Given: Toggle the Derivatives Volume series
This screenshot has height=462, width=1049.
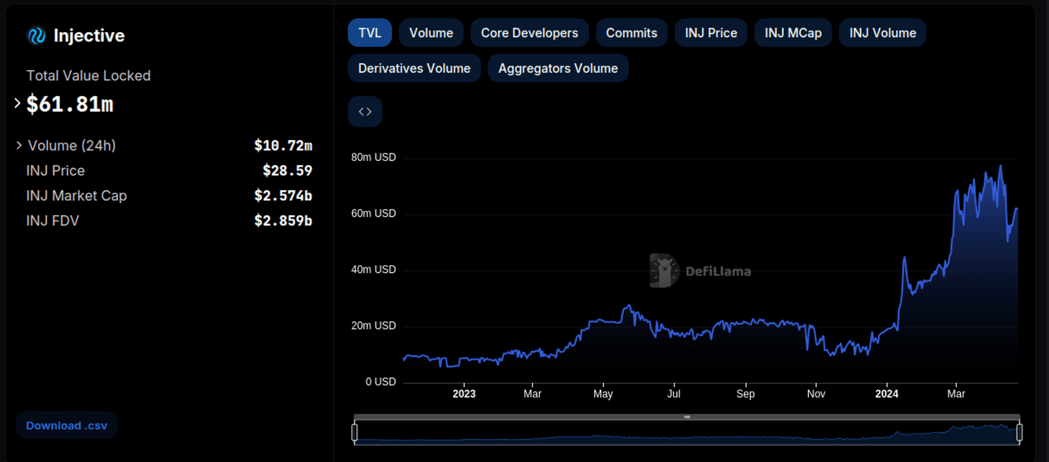Looking at the screenshot, I should pyautogui.click(x=414, y=68).
